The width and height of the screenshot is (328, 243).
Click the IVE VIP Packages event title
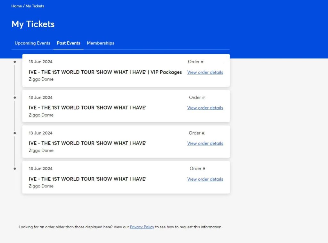pos(105,72)
